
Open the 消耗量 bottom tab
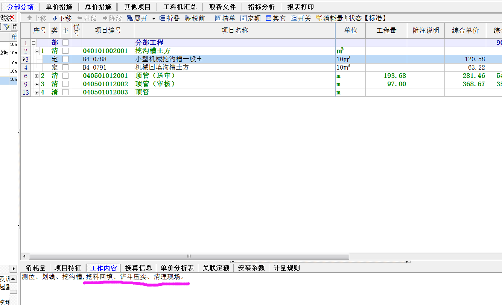click(36, 268)
